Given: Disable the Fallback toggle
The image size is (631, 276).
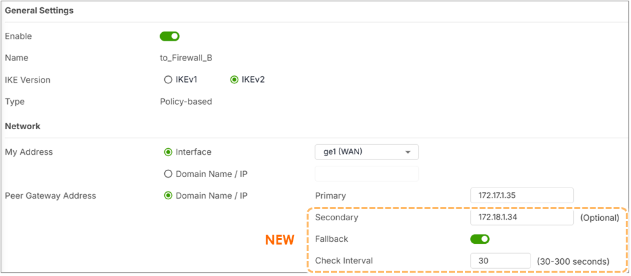Looking at the screenshot, I should click(480, 239).
